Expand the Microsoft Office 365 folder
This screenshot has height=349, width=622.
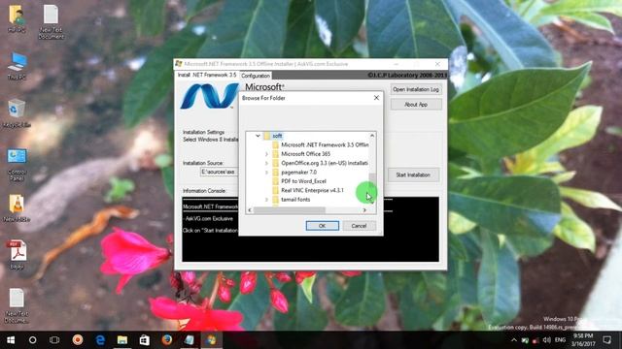(266, 154)
